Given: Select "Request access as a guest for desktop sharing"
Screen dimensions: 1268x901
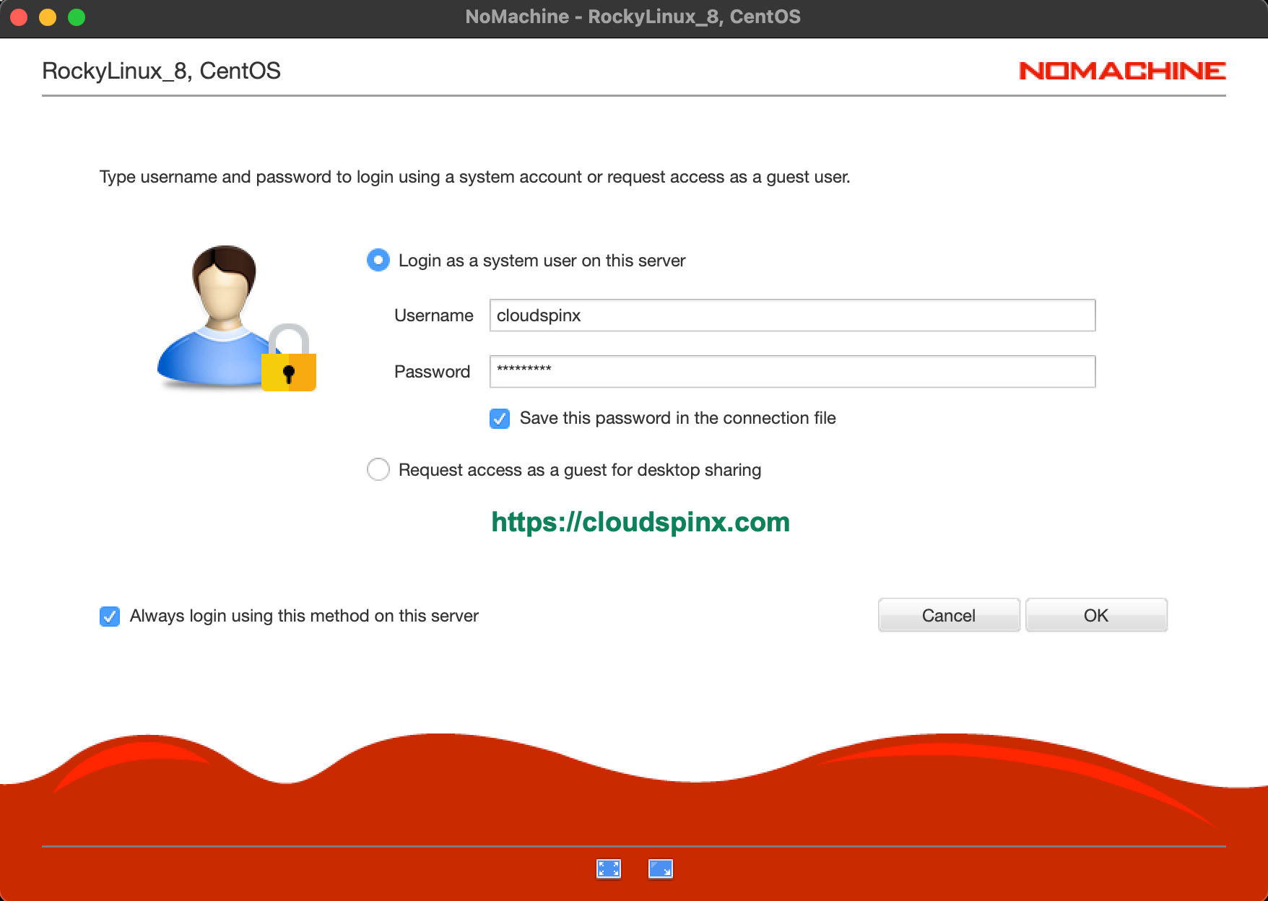Looking at the screenshot, I should point(378,469).
